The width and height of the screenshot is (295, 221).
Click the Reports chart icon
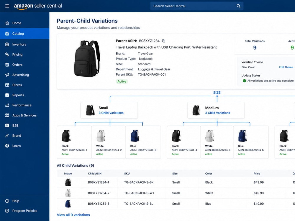pos(7,95)
